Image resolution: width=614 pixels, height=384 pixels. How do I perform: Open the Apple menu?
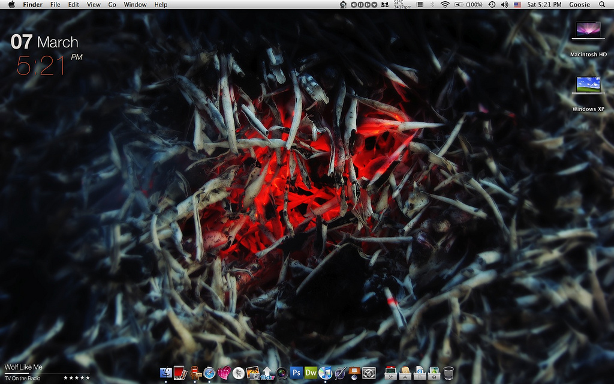click(11, 4)
